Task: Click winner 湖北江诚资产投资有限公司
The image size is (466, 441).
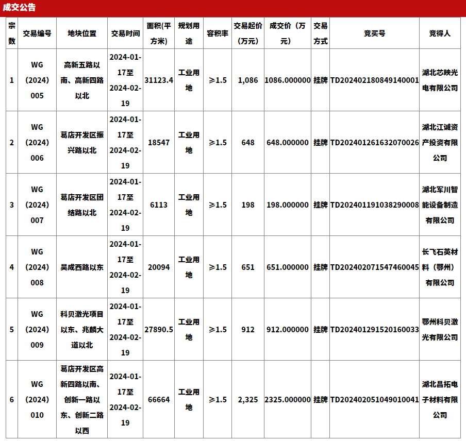Action: coord(440,143)
